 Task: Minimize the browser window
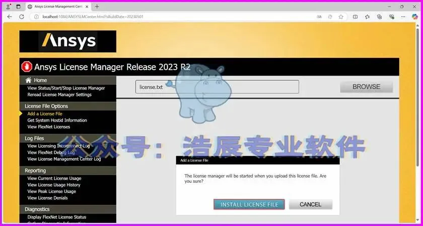[389, 7]
